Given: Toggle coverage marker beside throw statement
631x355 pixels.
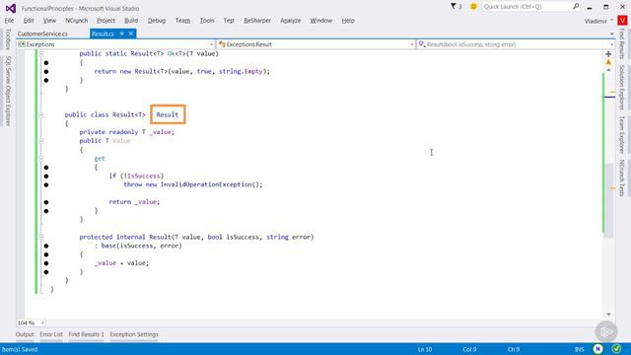Looking at the screenshot, I should click(x=46, y=184).
